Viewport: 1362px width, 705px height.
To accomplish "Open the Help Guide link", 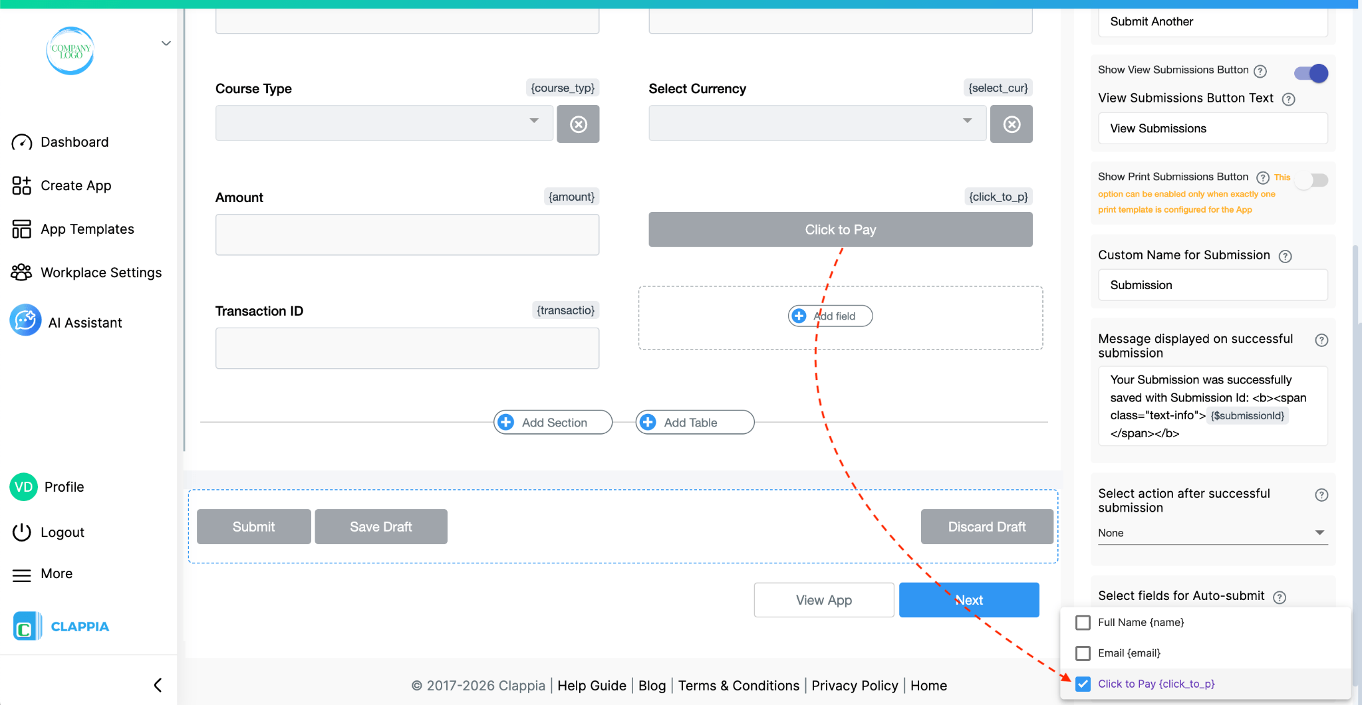I will point(591,685).
